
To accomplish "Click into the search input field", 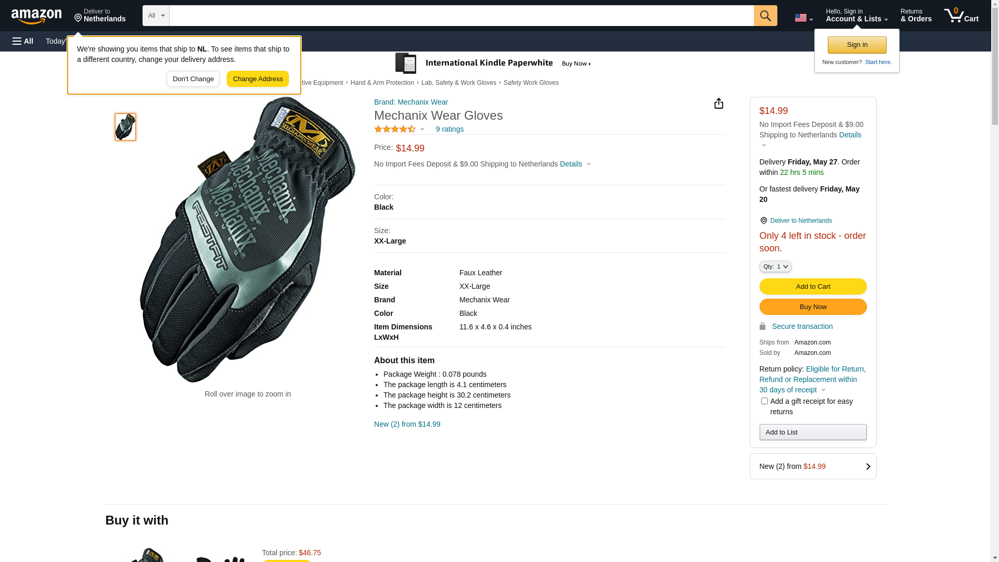I will (x=461, y=16).
